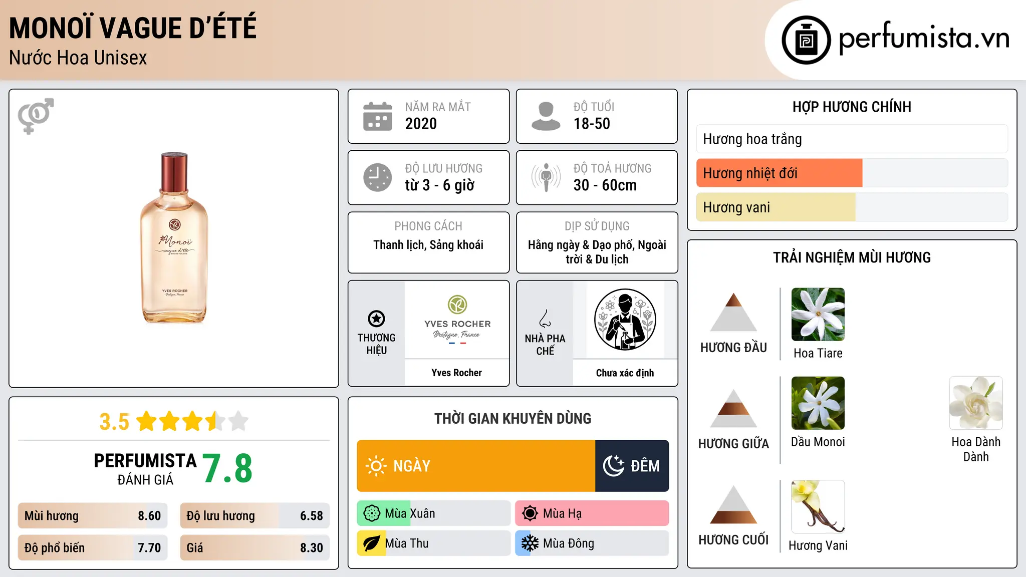Viewport: 1026px width, 577px height.
Task: Click the base note pyramid icon
Action: click(x=733, y=504)
